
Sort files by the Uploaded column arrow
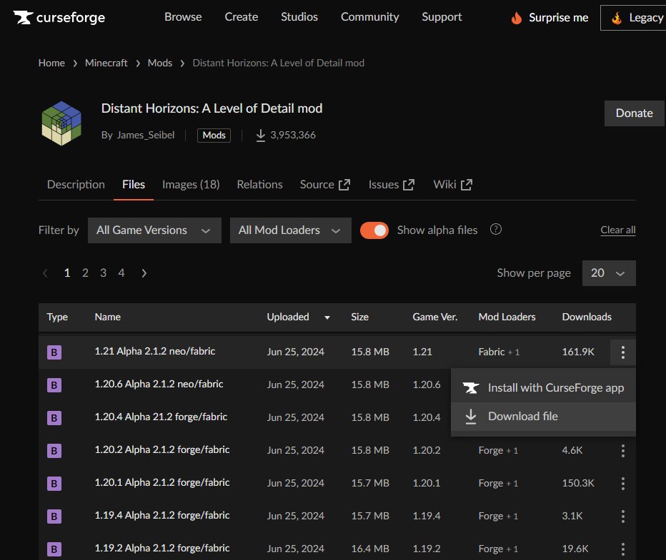pyautogui.click(x=327, y=317)
